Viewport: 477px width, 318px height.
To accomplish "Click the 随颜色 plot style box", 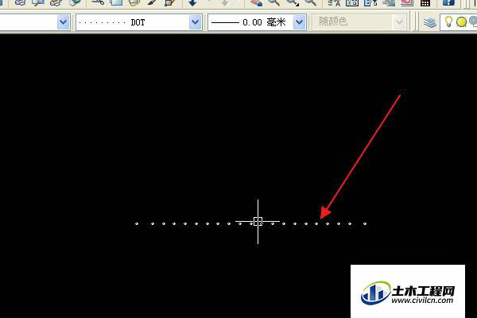I will (360, 22).
